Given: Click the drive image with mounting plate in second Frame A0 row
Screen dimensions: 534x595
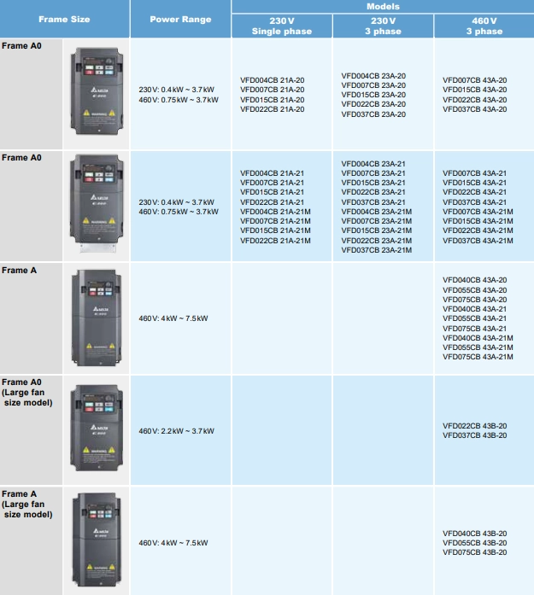Looking at the screenshot, I should [x=97, y=203].
